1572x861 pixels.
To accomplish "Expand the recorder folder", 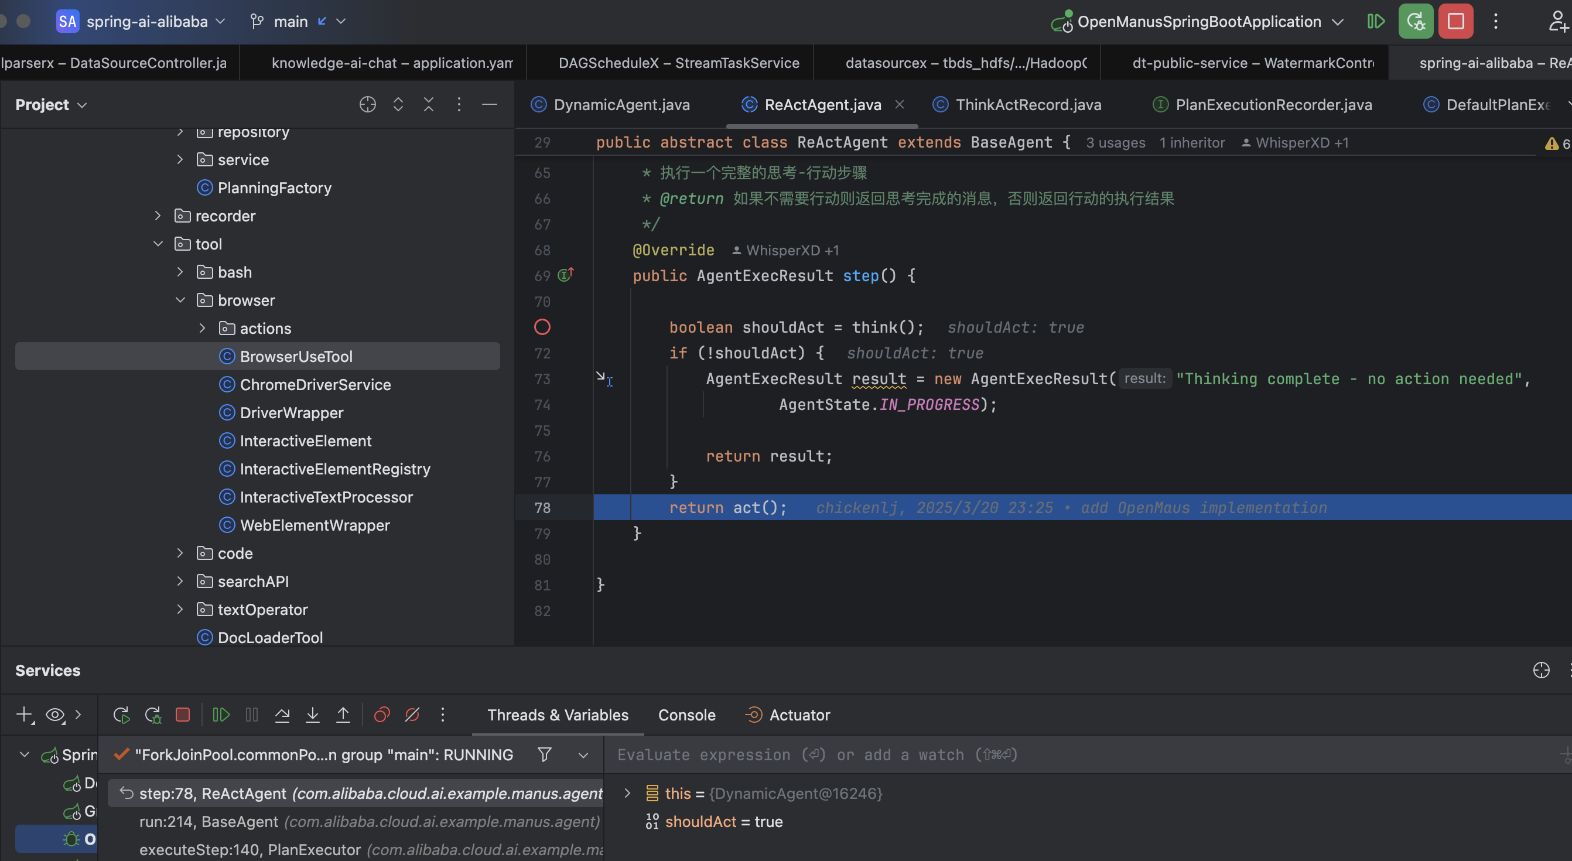I will click(158, 216).
